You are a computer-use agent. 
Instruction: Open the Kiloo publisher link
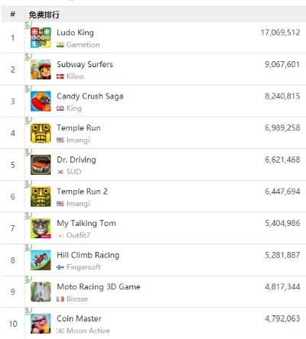click(x=75, y=76)
